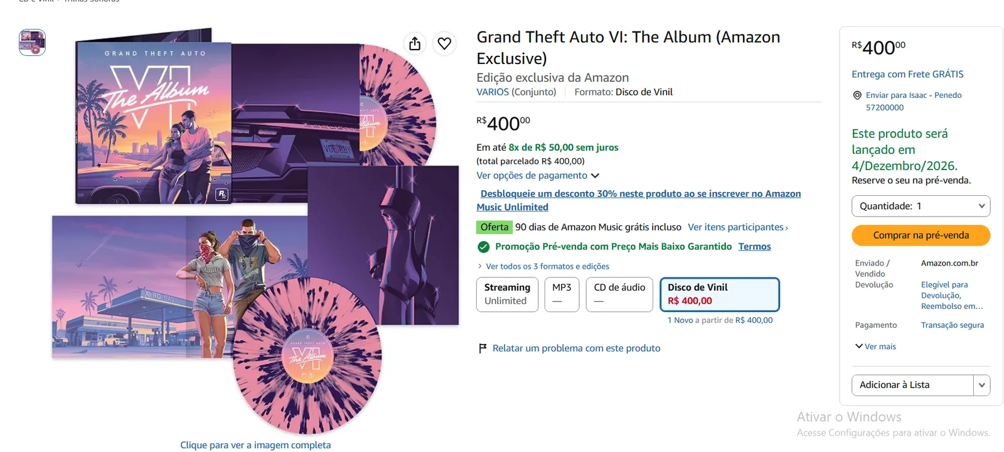Choose CD de áudio format option

(x=619, y=294)
